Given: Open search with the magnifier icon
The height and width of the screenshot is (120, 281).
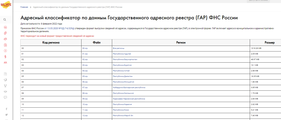Looking at the screenshot, I should [5, 19].
